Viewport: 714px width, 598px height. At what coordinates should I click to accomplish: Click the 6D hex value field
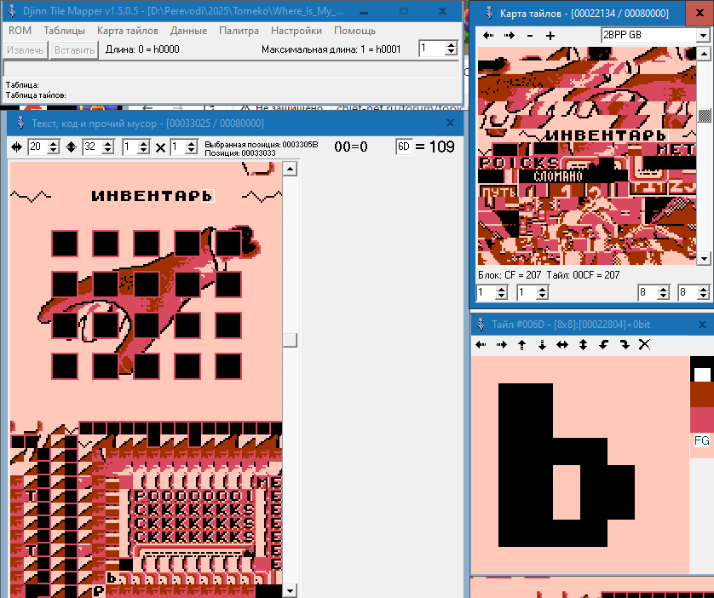pyautogui.click(x=404, y=147)
